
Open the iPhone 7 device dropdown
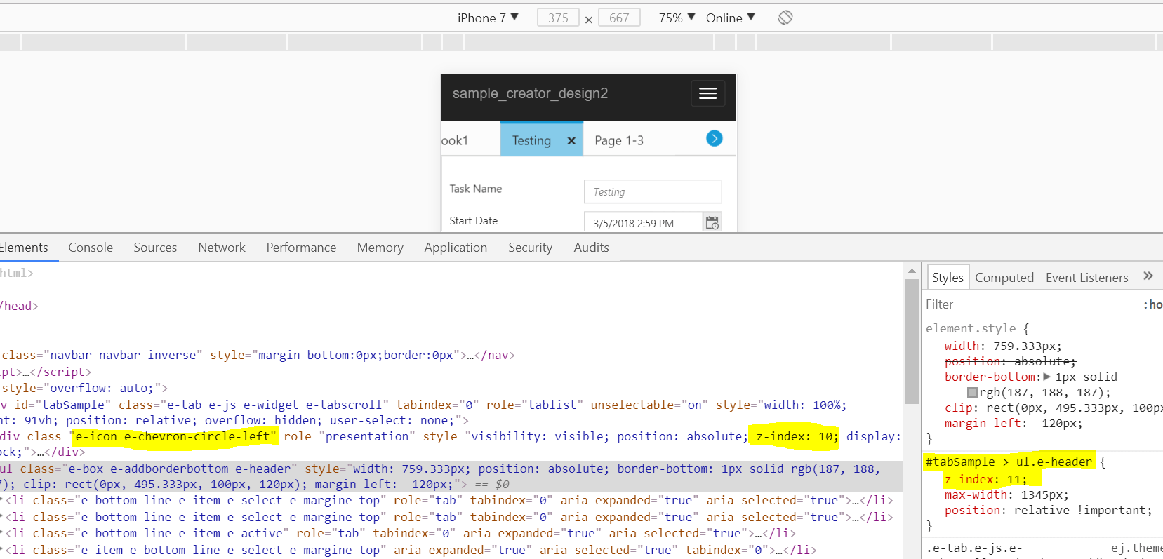(x=488, y=18)
